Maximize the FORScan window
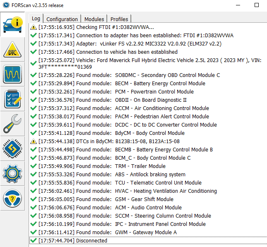The image size is (267, 247). [257, 5]
